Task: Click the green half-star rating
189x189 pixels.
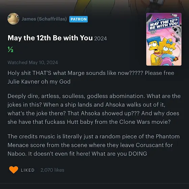Action: click(x=10, y=49)
